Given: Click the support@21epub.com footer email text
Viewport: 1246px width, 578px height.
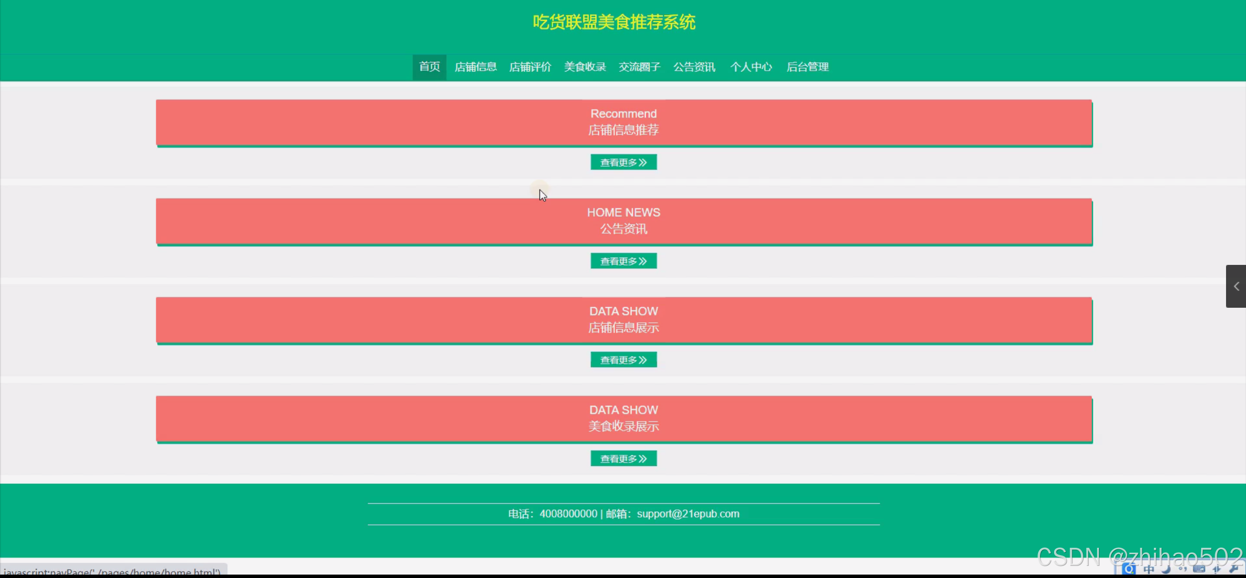Looking at the screenshot, I should pos(688,514).
